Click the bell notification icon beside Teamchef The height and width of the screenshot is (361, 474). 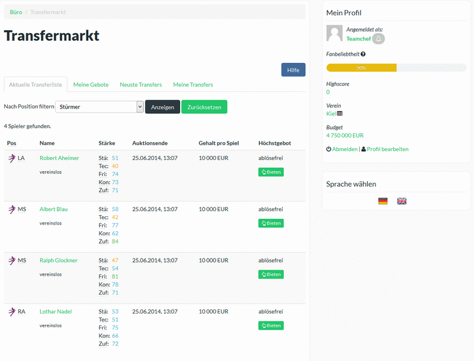click(x=377, y=39)
